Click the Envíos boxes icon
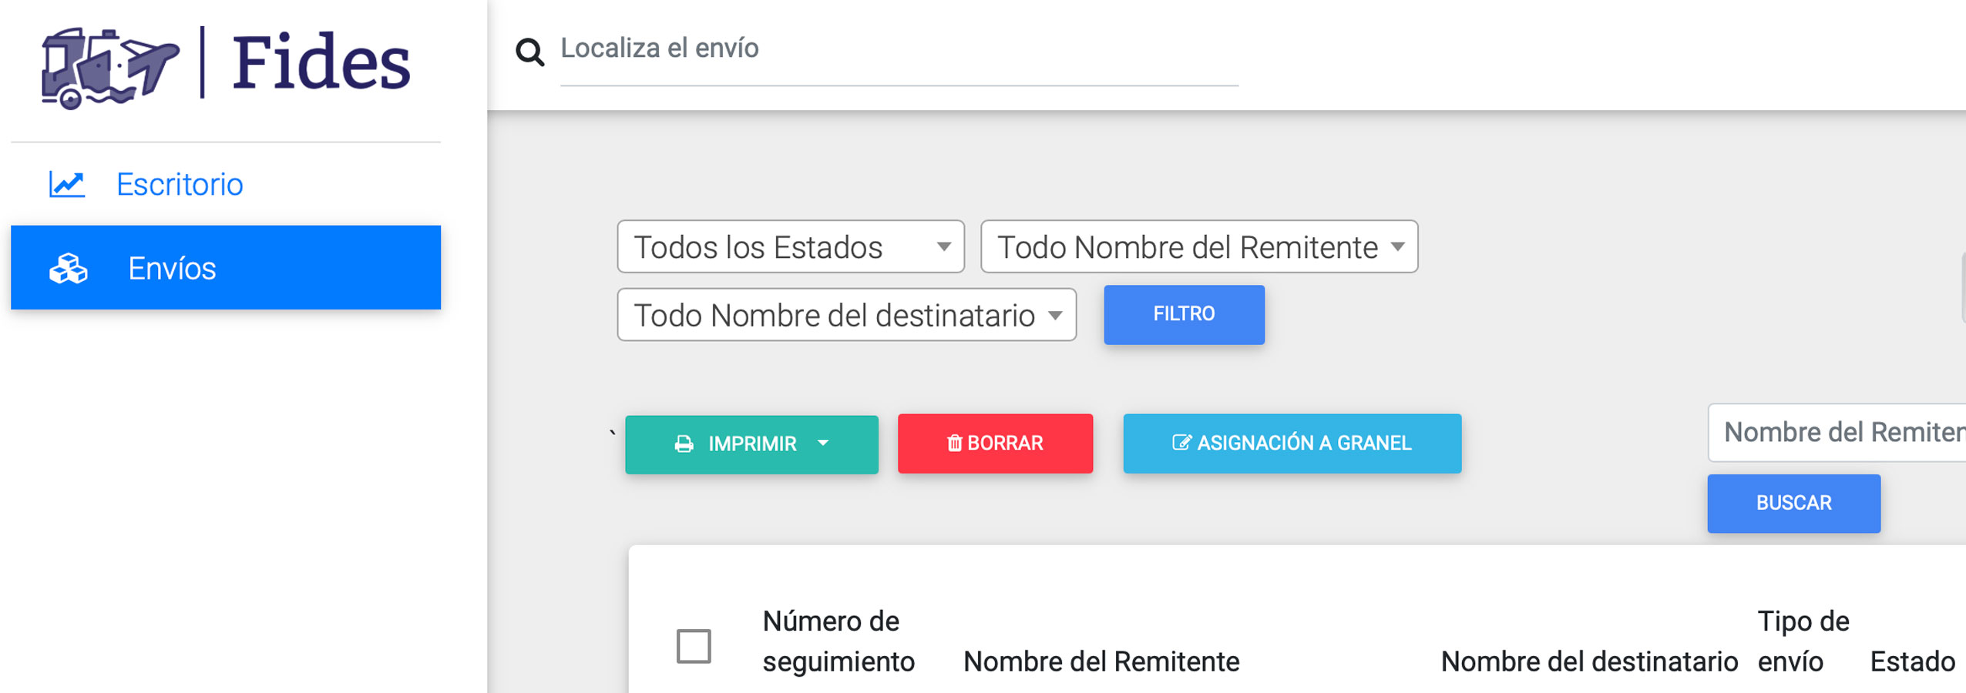Screen dimensions: 1966x693 [x=69, y=269]
